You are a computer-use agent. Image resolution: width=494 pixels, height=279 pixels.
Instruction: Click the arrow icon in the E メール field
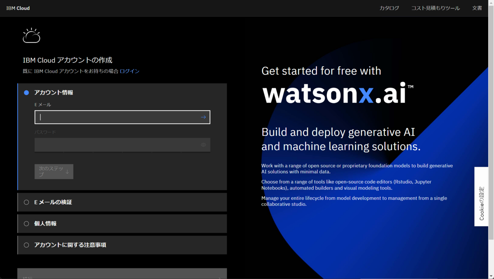tap(203, 117)
